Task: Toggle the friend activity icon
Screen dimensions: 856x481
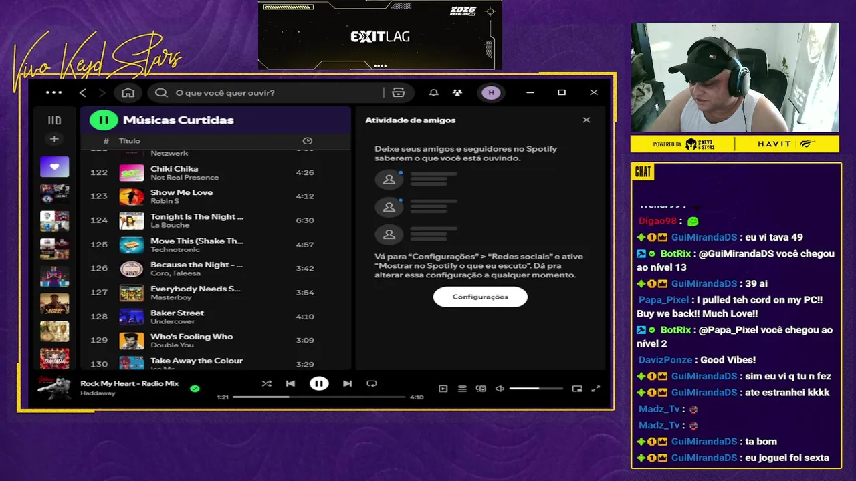Action: (457, 93)
